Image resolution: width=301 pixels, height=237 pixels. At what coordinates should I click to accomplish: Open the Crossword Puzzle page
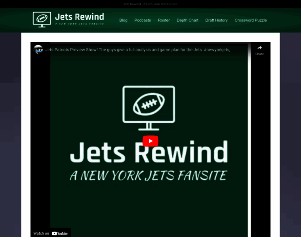coord(251,20)
